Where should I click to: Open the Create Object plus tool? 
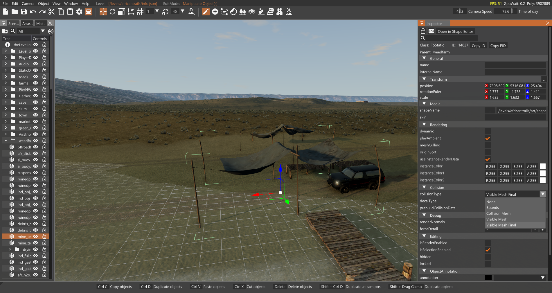[215, 12]
